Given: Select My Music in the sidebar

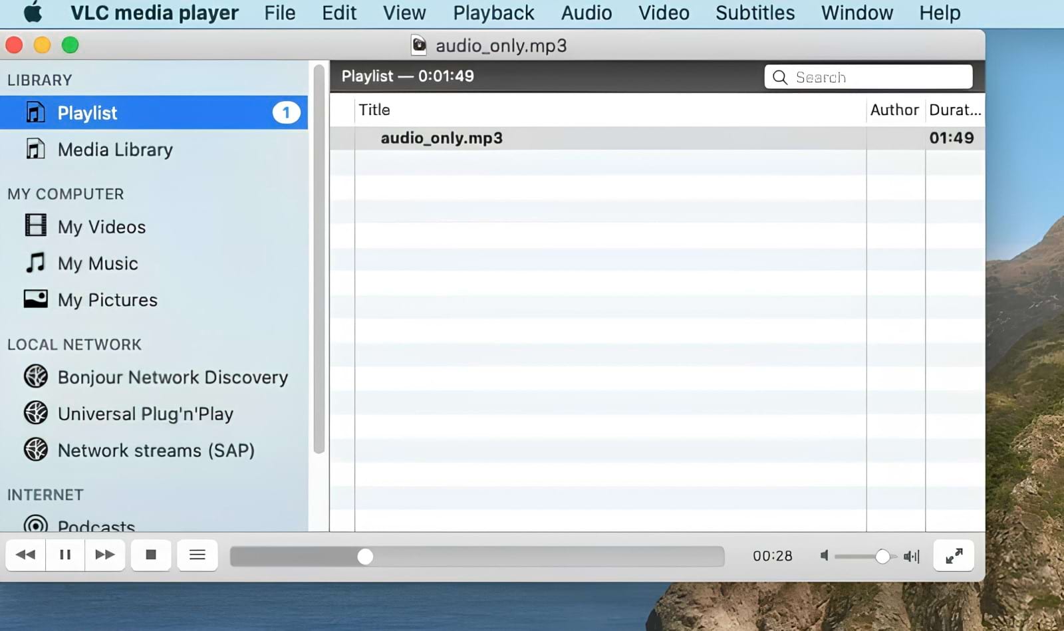Looking at the screenshot, I should point(98,263).
